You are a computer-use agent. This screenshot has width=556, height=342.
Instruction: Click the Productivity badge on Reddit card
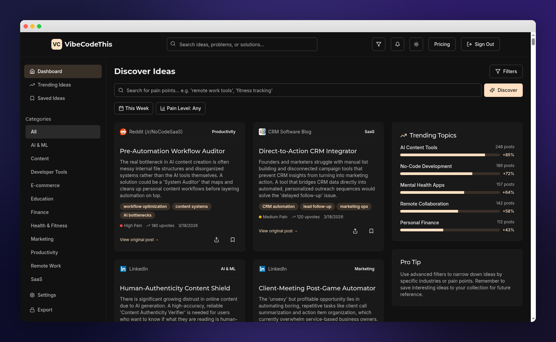pos(224,132)
